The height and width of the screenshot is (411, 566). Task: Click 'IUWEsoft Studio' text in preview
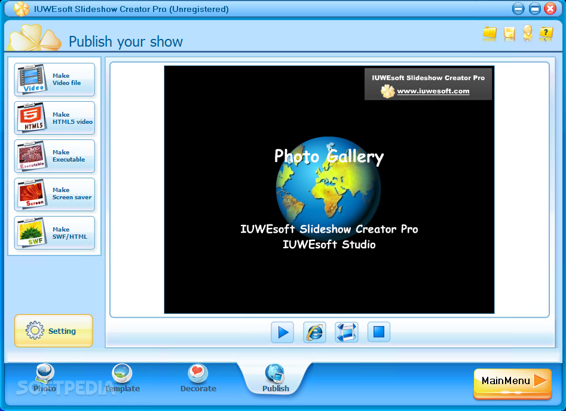[x=329, y=245]
